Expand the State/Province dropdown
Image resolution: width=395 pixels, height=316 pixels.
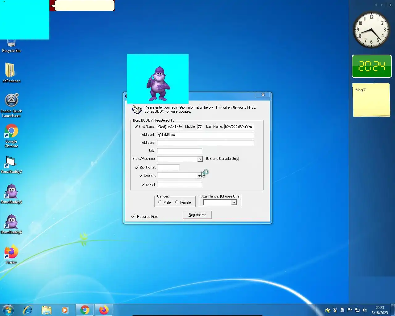click(x=200, y=159)
